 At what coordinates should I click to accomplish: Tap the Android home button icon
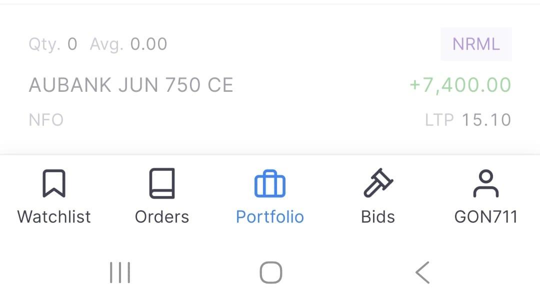click(x=270, y=273)
